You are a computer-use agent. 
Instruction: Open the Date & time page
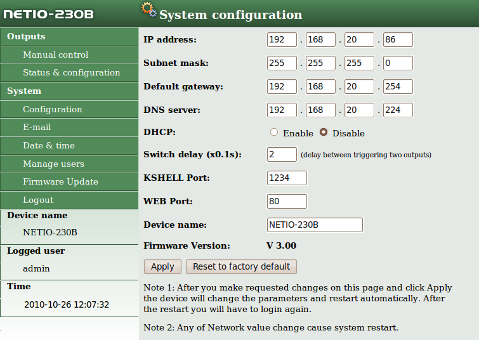tap(69, 145)
